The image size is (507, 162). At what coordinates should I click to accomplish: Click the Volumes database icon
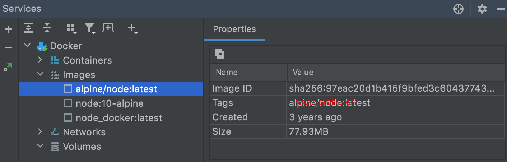pos(55,147)
